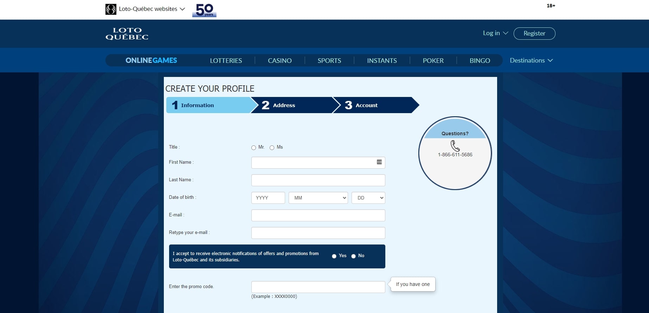The width and height of the screenshot is (649, 313).
Task: Click the 'Title :' label
Action: tap(174, 147)
